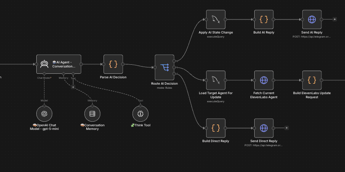Click the first output of Route AI Decision

174,61
